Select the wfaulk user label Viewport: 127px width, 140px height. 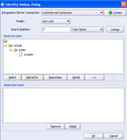18,46
